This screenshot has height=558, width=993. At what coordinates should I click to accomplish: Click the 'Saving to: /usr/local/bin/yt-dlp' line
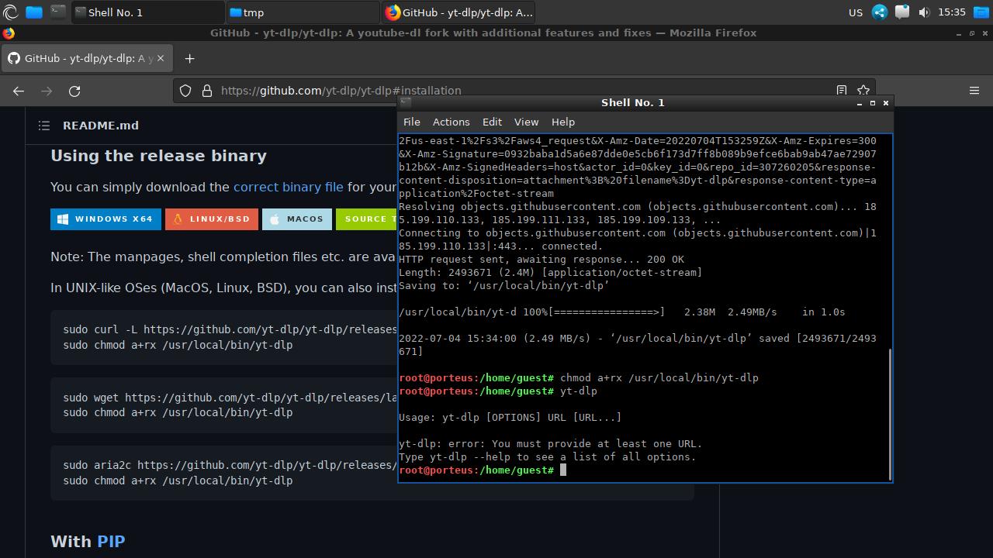tap(504, 286)
